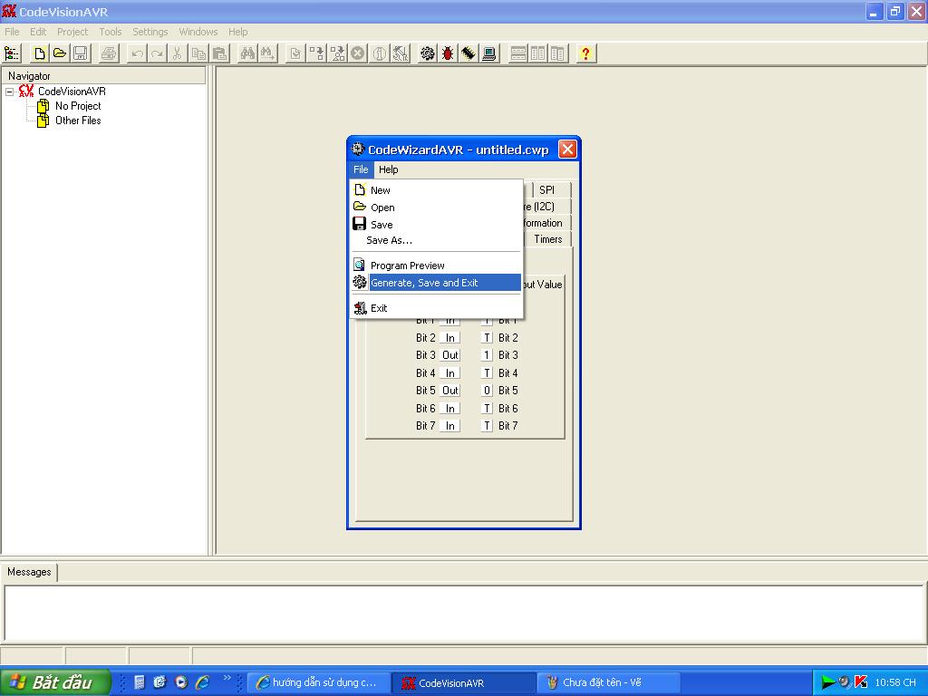Switch to hướng dẫn sử dụng taskbar window
This screenshot has height=696, width=928.
319,682
